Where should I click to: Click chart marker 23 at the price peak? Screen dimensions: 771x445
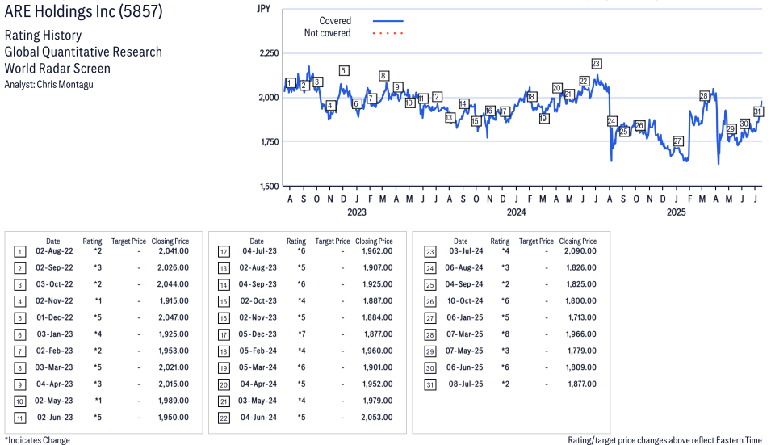point(596,64)
